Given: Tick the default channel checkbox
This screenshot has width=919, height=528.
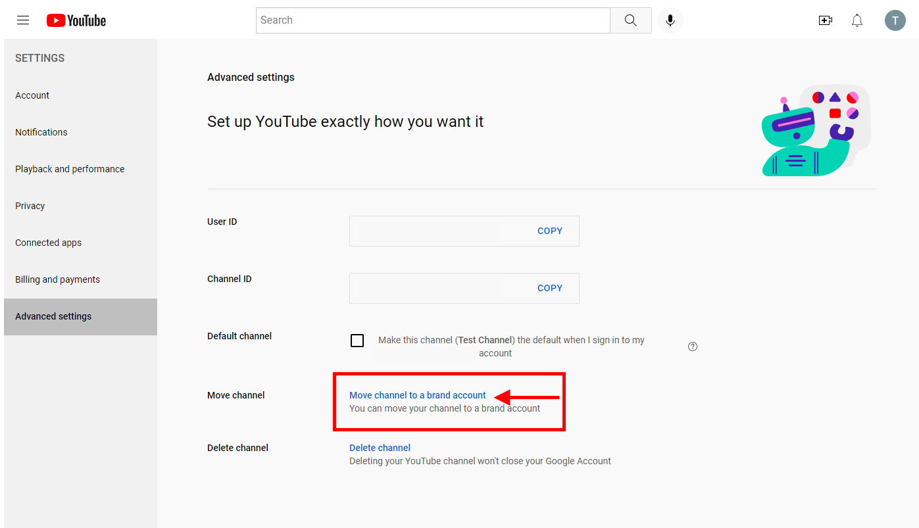Looking at the screenshot, I should 357,341.
